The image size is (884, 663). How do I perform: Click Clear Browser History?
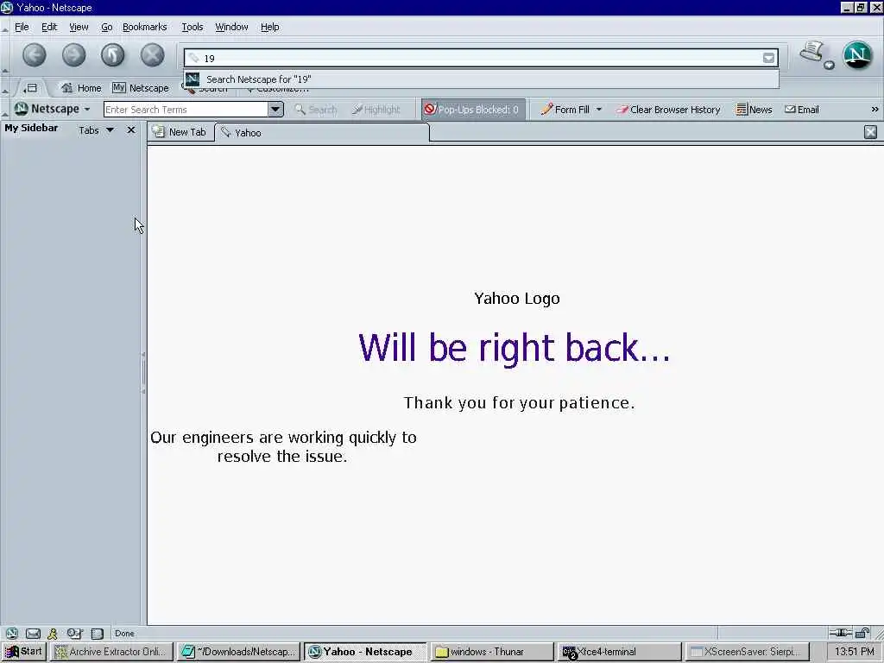click(x=668, y=110)
